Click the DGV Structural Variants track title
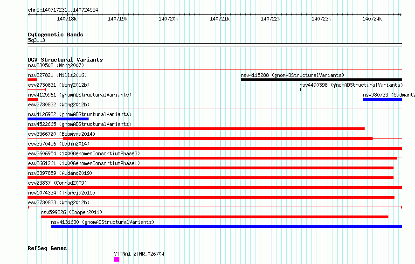415x264 pixels. coord(65,60)
